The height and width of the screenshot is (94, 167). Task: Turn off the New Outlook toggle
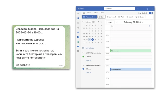pos(151,13)
